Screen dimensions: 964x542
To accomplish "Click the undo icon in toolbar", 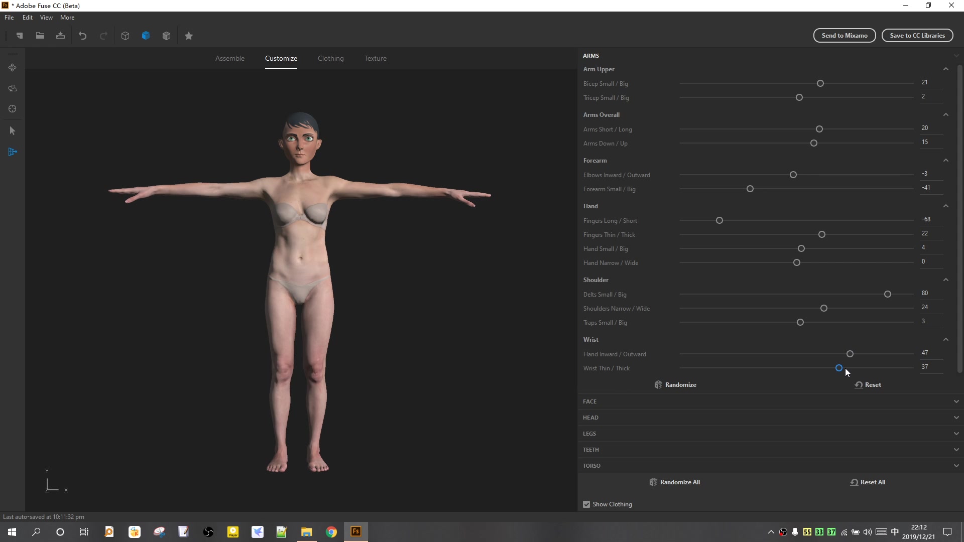I will click(83, 36).
